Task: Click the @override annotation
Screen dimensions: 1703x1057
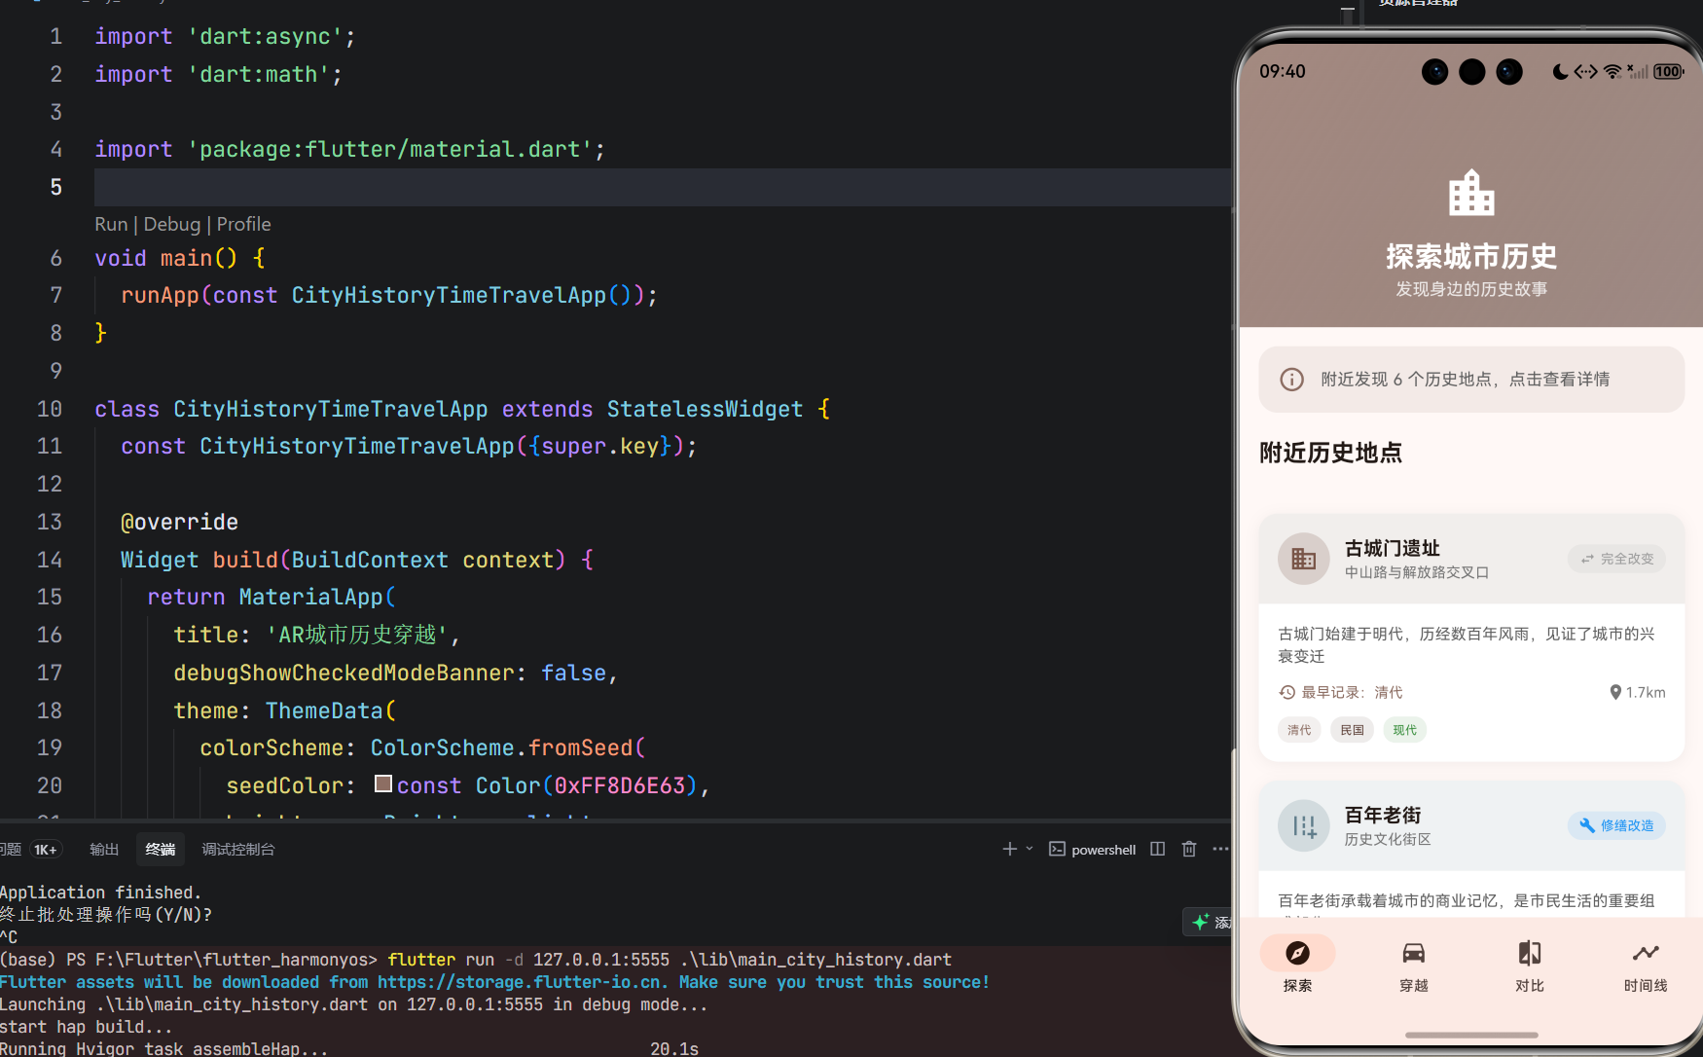Action: click(x=179, y=523)
